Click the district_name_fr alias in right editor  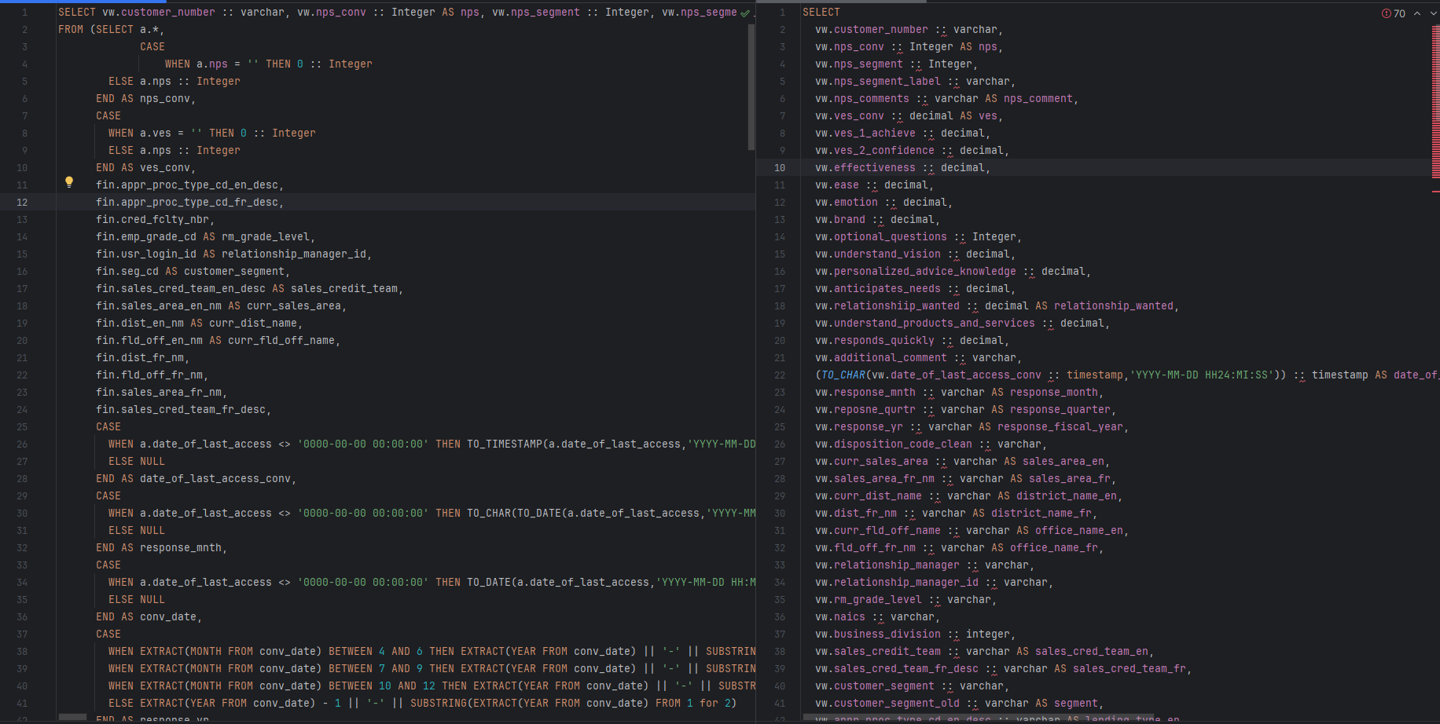point(1041,514)
